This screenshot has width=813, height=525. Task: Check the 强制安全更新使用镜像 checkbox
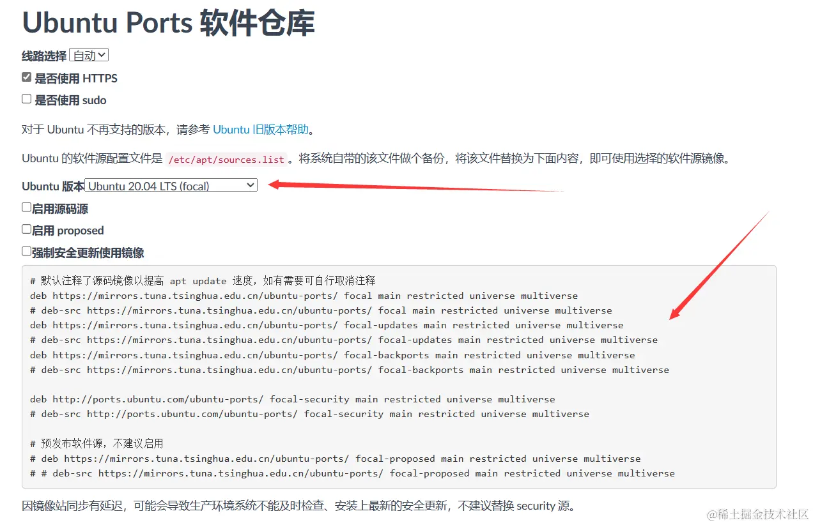(26, 250)
